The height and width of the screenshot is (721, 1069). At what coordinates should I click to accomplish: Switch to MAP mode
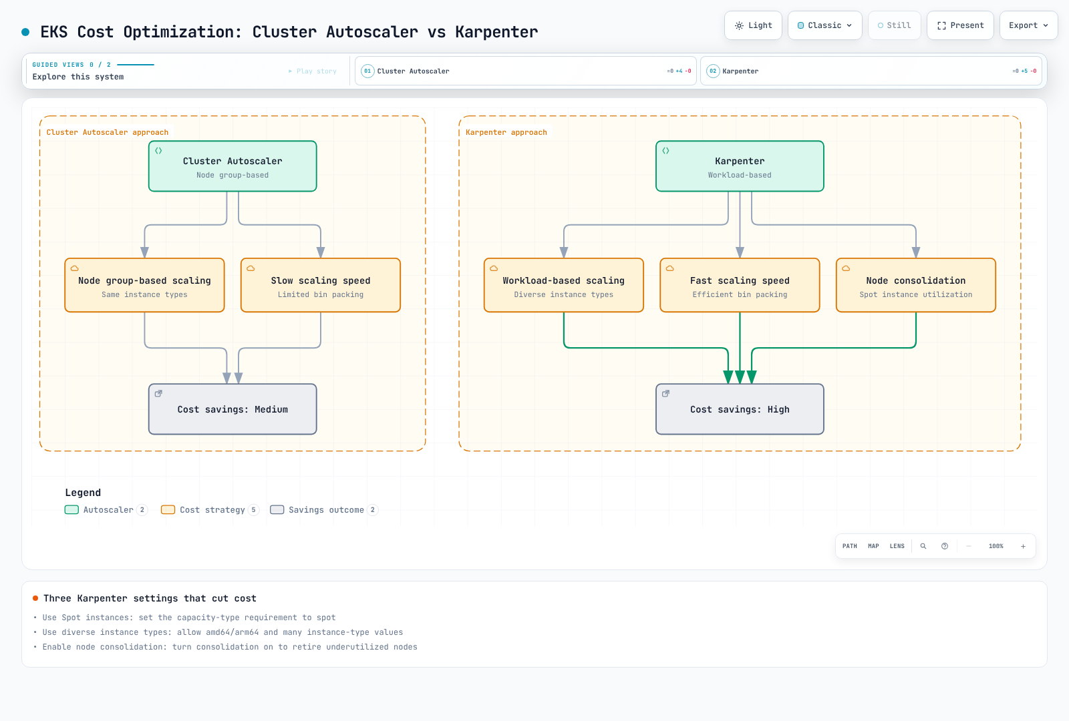873,546
